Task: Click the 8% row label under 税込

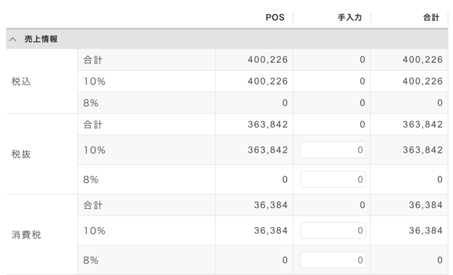Action: click(x=91, y=103)
